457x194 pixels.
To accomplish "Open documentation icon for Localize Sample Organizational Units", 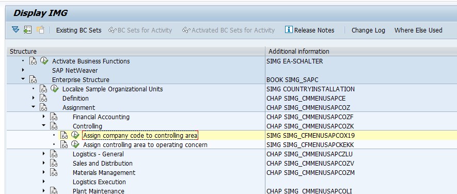I will pyautogui.click(x=43, y=89).
